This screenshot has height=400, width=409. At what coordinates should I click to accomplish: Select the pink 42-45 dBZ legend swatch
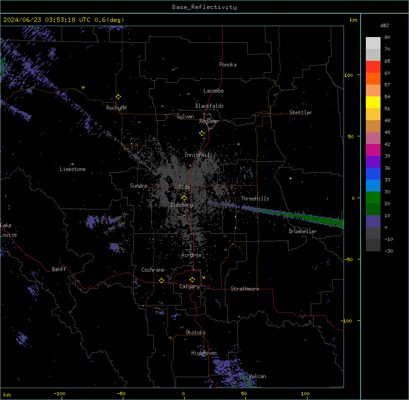pyautogui.click(x=373, y=138)
